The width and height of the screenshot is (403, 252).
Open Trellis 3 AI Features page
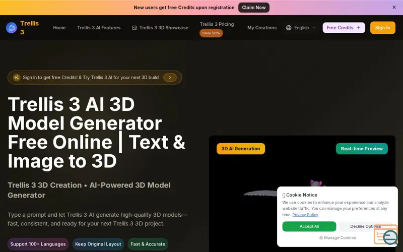click(x=99, y=28)
